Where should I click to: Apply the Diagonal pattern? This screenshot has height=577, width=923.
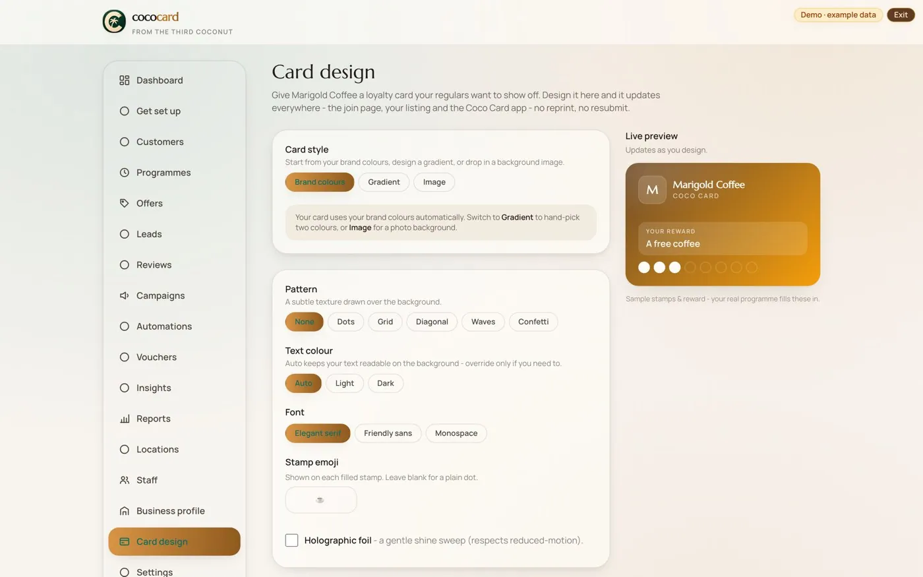point(432,322)
